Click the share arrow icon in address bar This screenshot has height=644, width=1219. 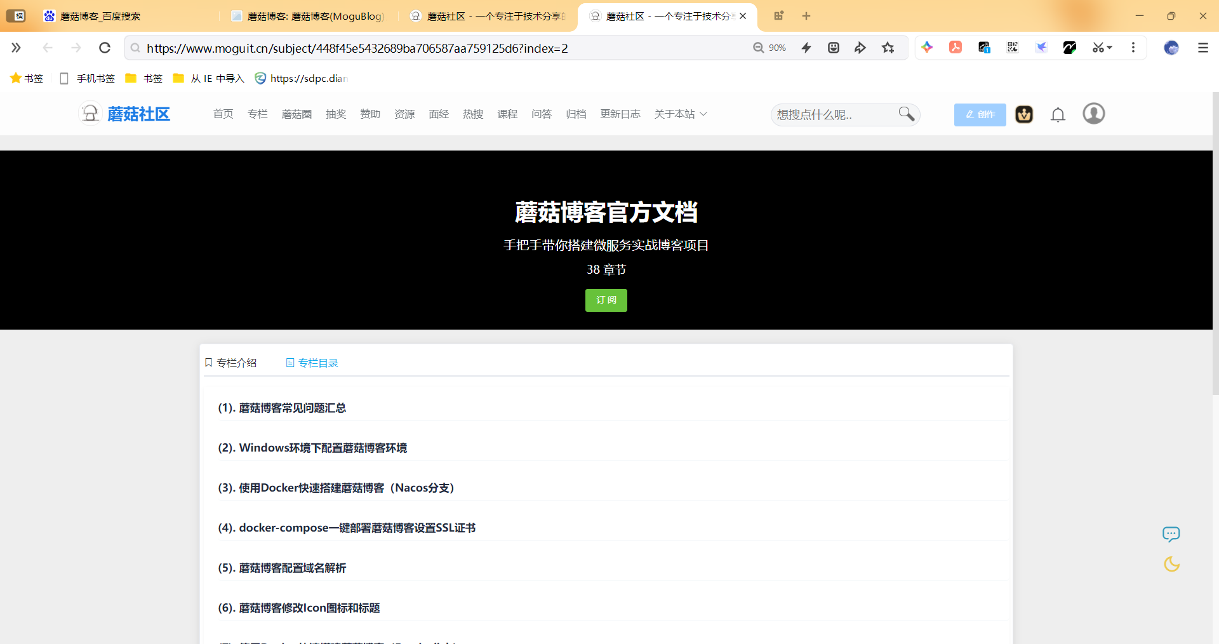click(x=860, y=48)
